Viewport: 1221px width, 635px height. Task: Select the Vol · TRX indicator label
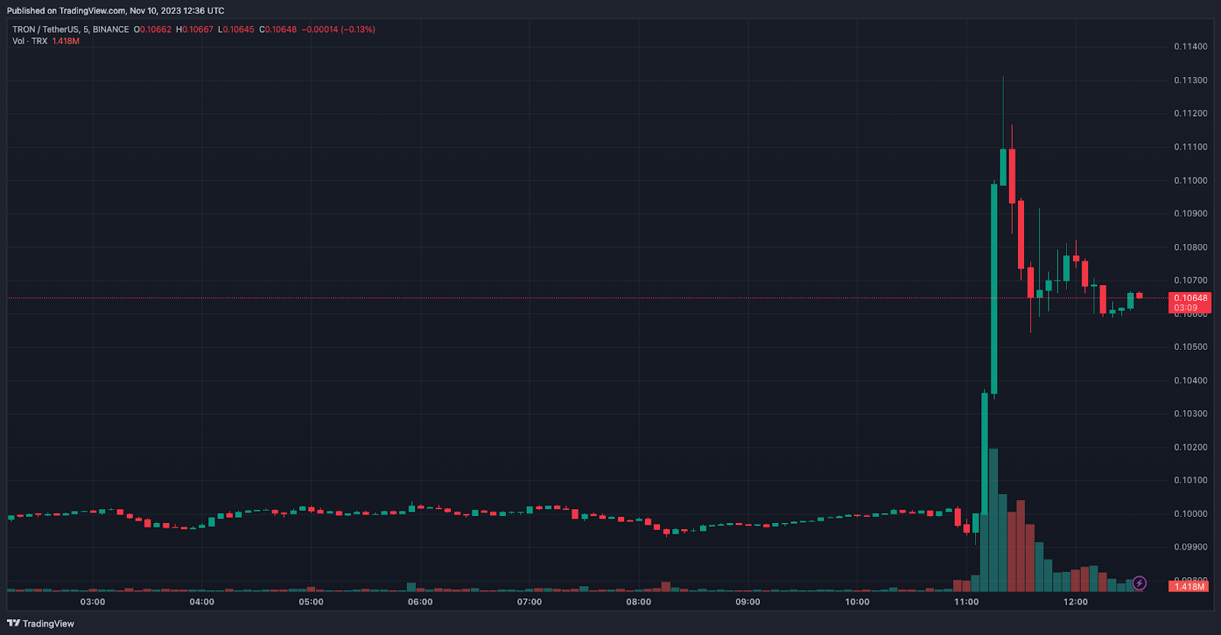pos(30,41)
